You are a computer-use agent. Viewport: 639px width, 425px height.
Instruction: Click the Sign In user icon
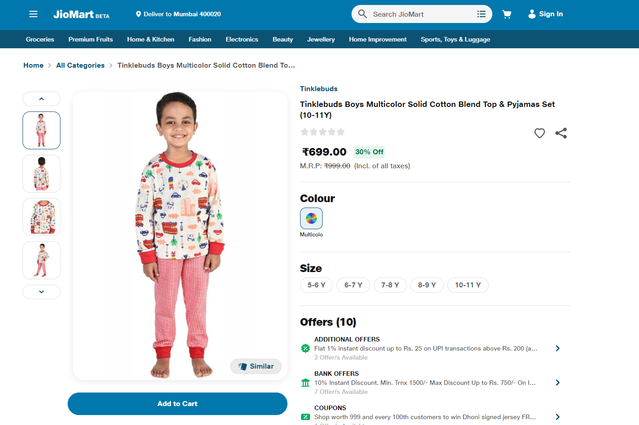[532, 14]
